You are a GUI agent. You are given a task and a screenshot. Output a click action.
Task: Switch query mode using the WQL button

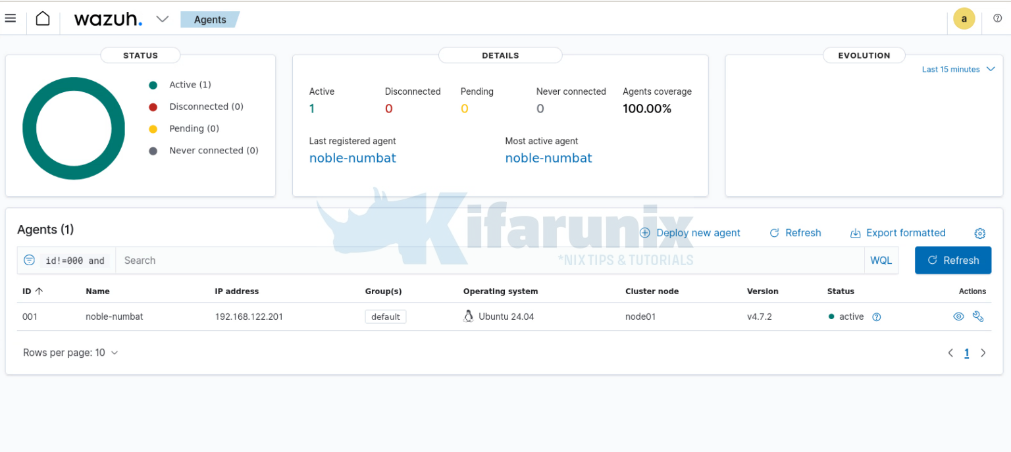(x=881, y=260)
